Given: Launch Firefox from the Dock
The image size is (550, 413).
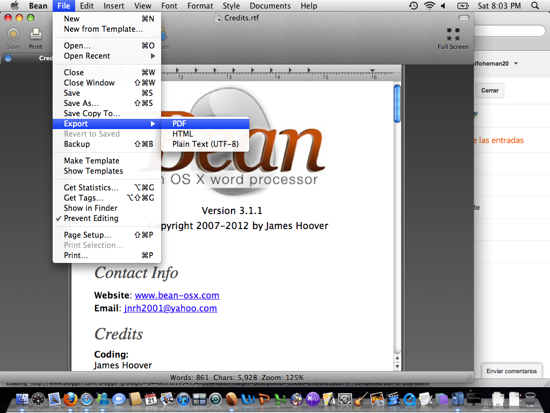Looking at the screenshot, I should click(70, 400).
